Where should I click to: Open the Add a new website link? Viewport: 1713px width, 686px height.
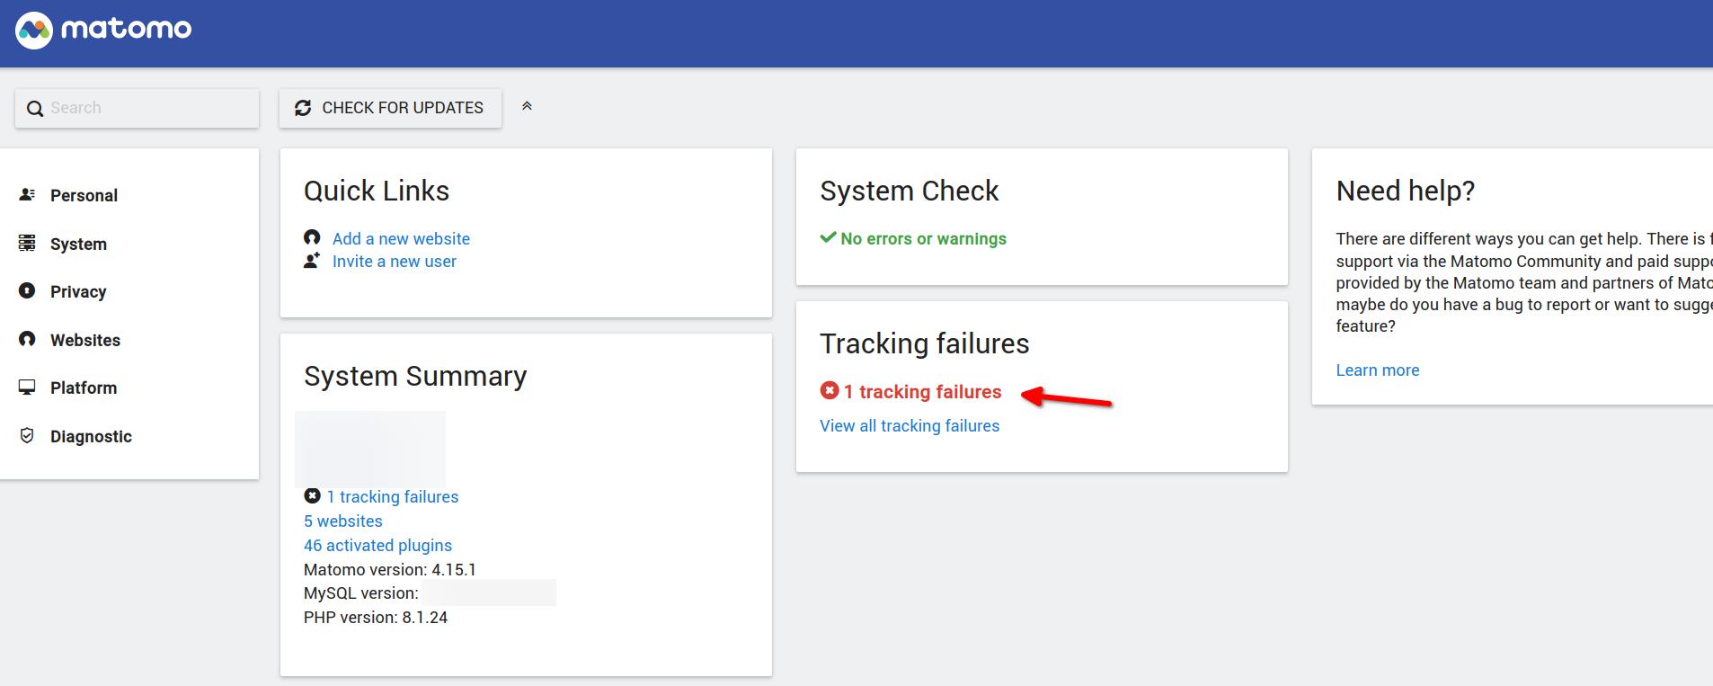[401, 238]
